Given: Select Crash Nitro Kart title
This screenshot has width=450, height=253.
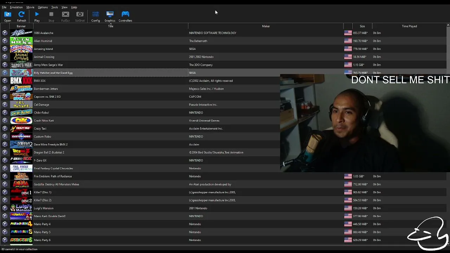Looking at the screenshot, I should (44, 121).
